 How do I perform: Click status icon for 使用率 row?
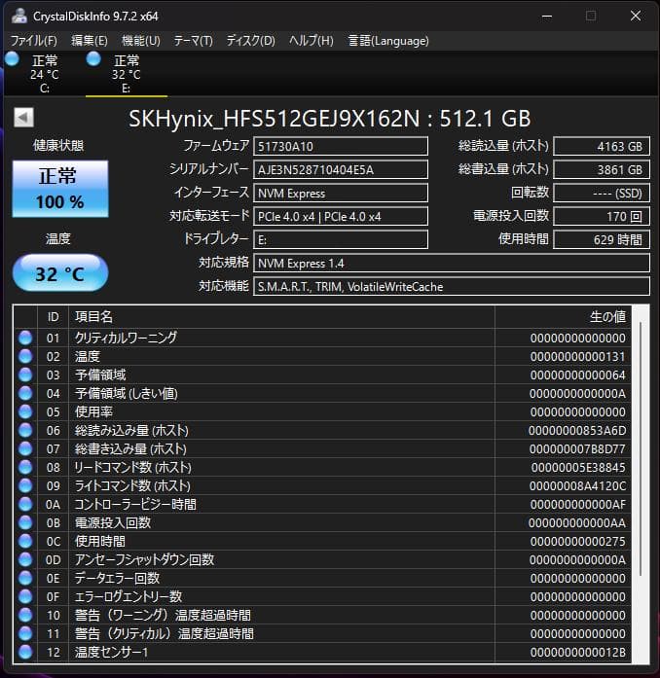[25, 411]
